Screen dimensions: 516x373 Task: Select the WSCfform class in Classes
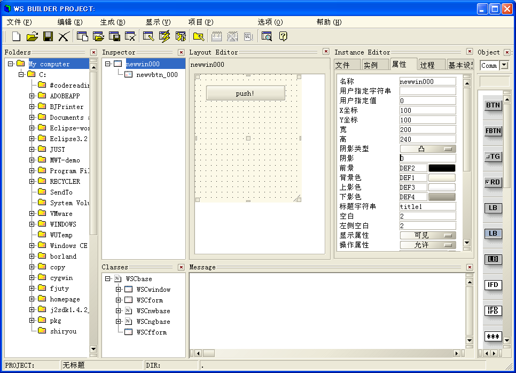(x=151, y=332)
